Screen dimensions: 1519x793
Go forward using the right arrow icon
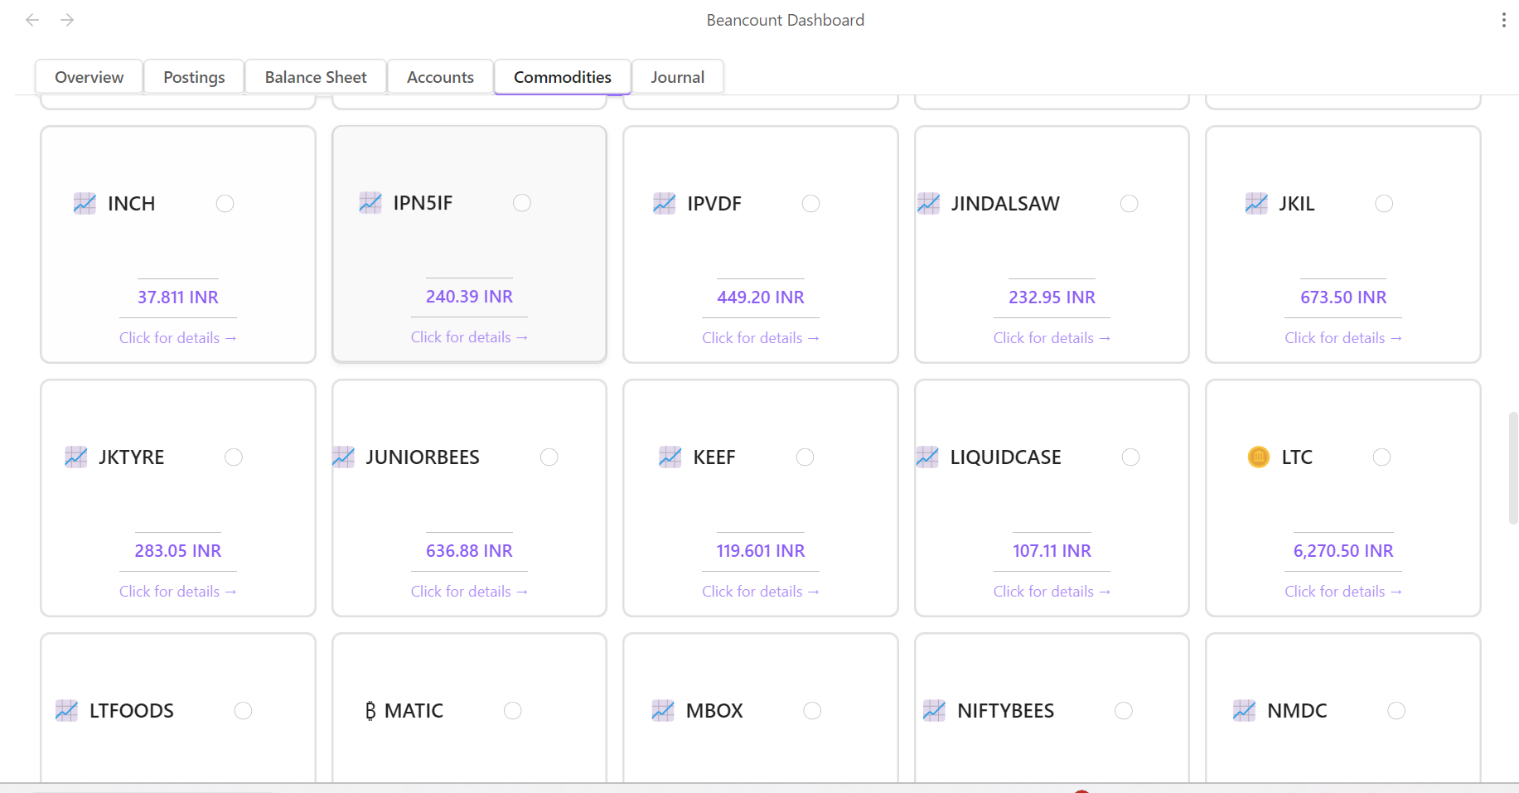pyautogui.click(x=68, y=20)
